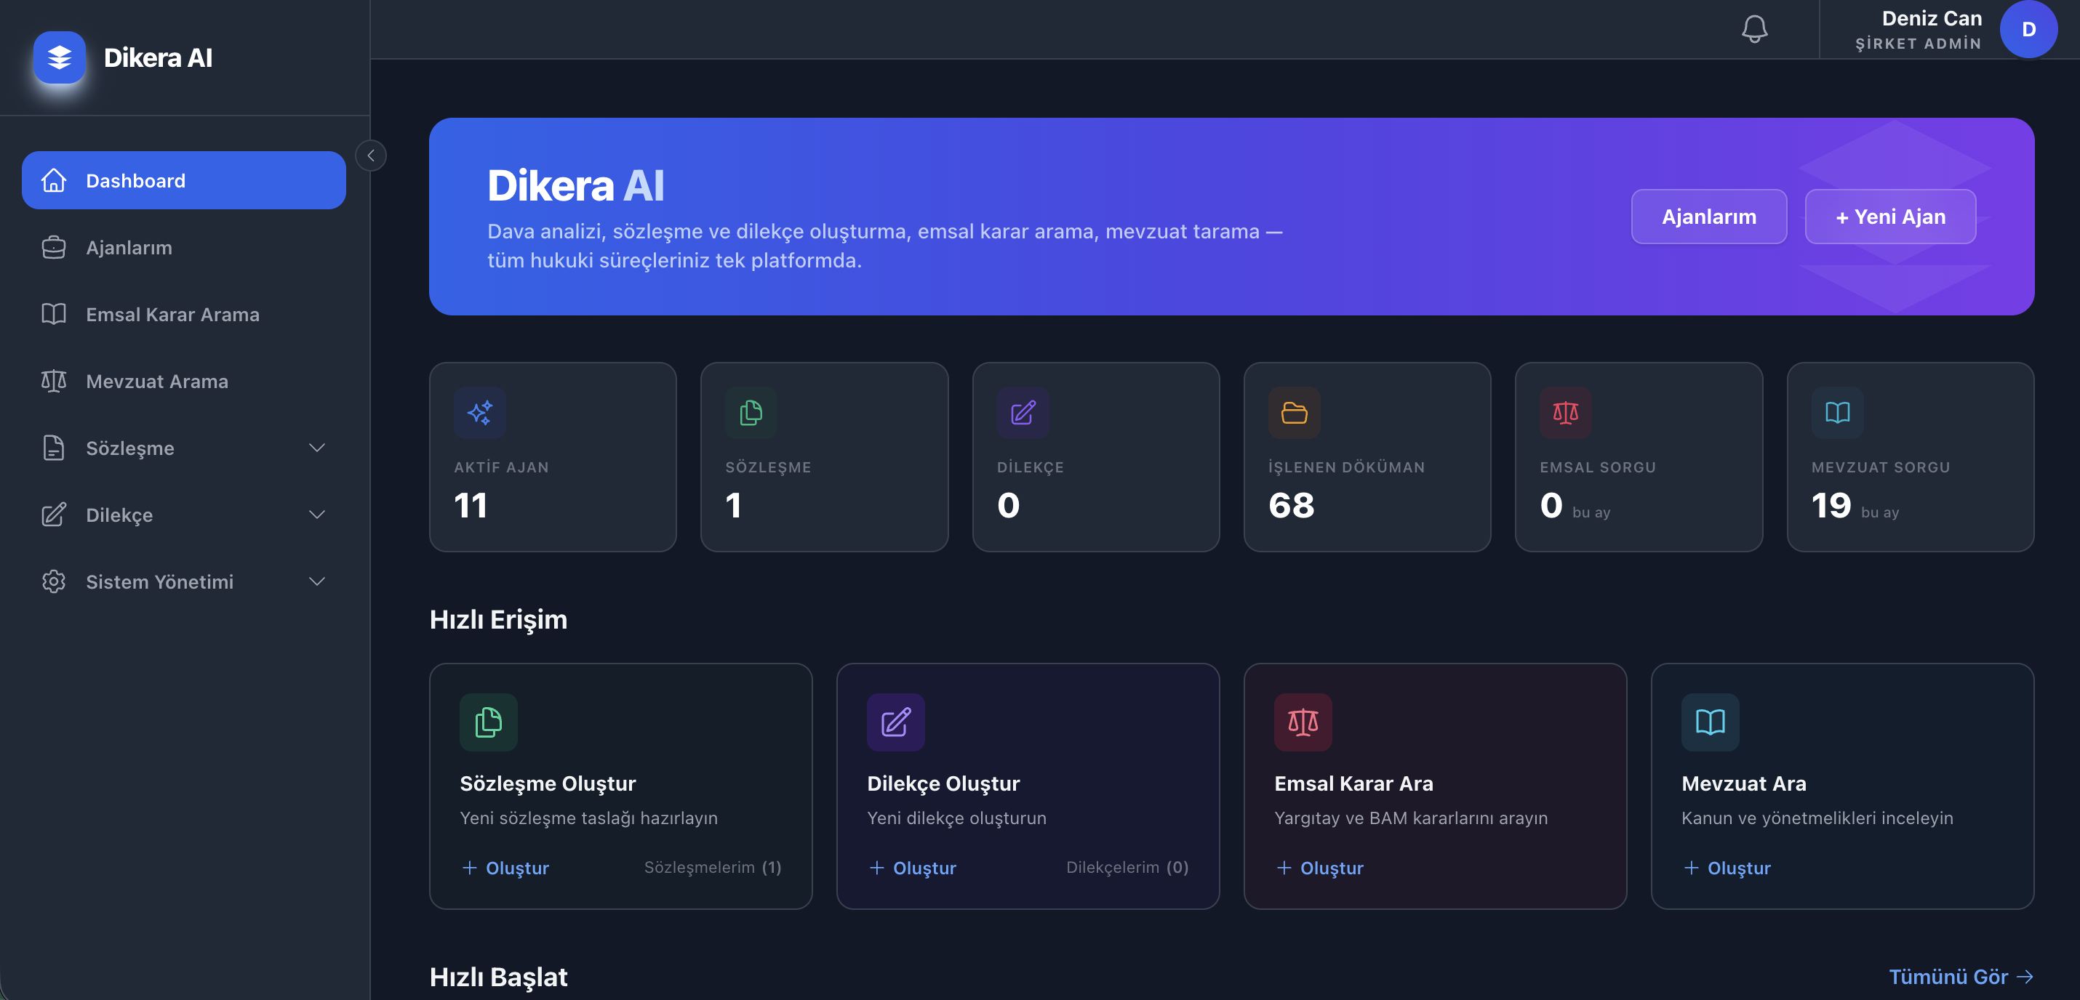Viewport: 2080px width, 1000px height.
Task: Open notifications via the bell icon
Action: [1753, 29]
